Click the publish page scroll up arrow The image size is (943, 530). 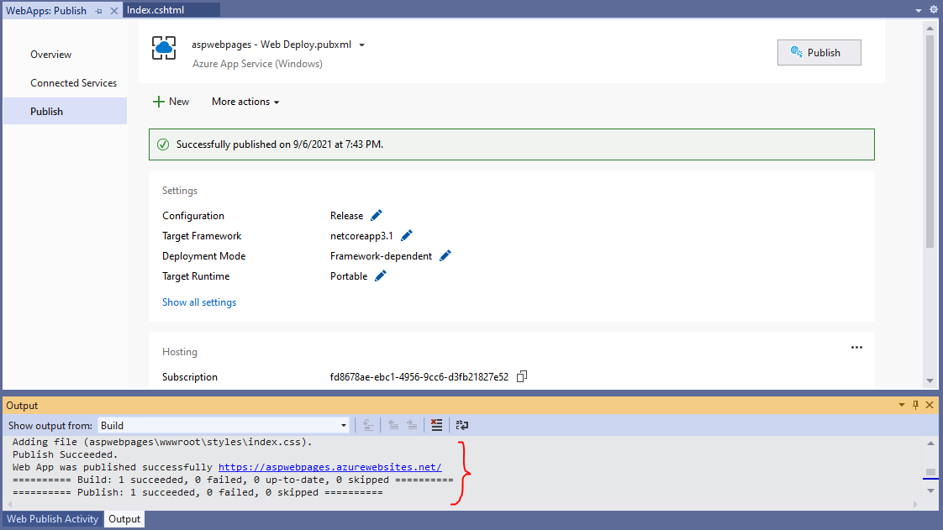(x=930, y=28)
